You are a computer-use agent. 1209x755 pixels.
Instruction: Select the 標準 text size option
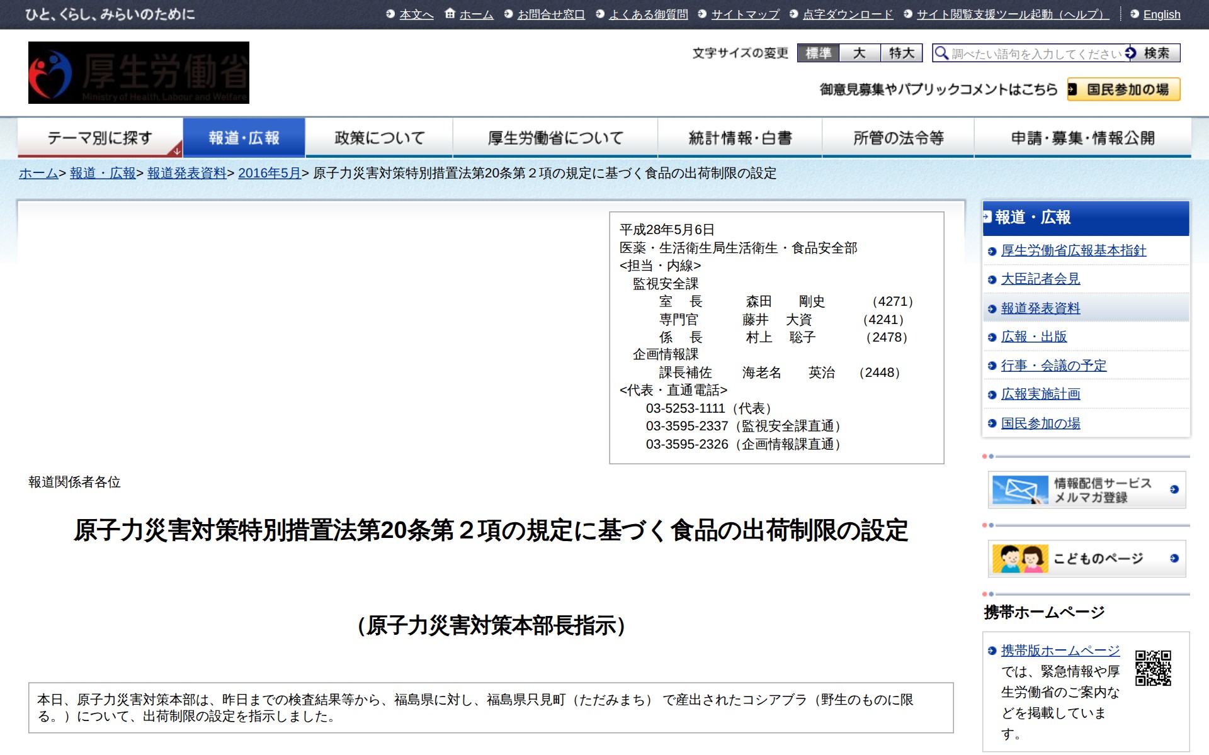point(819,53)
